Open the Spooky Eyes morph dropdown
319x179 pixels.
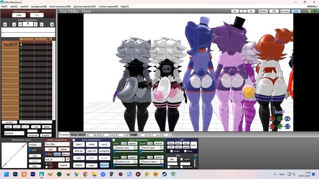[x=125, y=148]
